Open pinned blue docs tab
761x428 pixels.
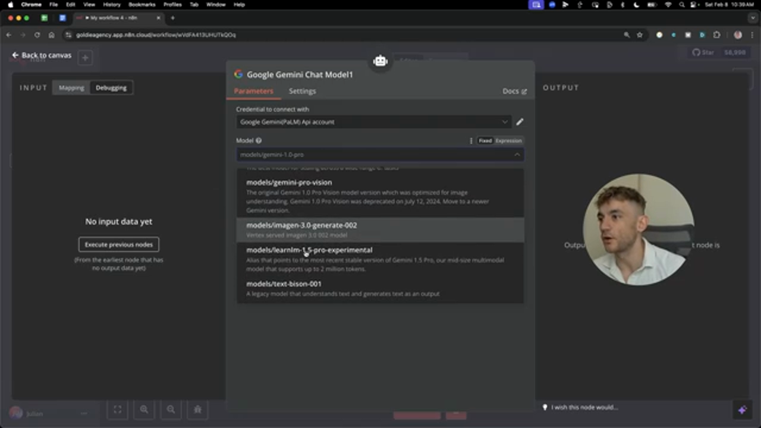click(x=62, y=18)
